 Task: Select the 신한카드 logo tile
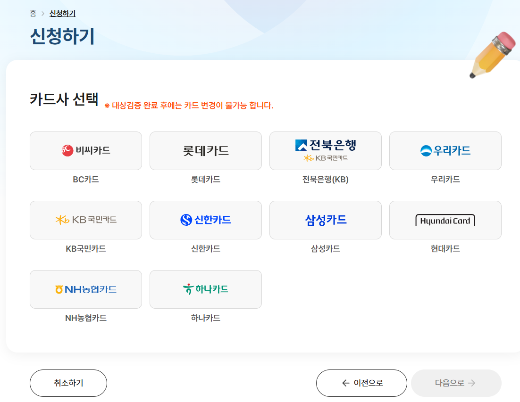[206, 220]
